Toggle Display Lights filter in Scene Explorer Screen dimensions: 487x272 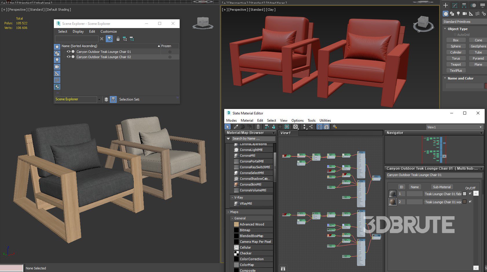(57, 60)
